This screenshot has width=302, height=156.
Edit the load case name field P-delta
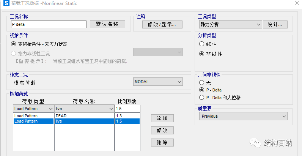[x=49, y=24]
